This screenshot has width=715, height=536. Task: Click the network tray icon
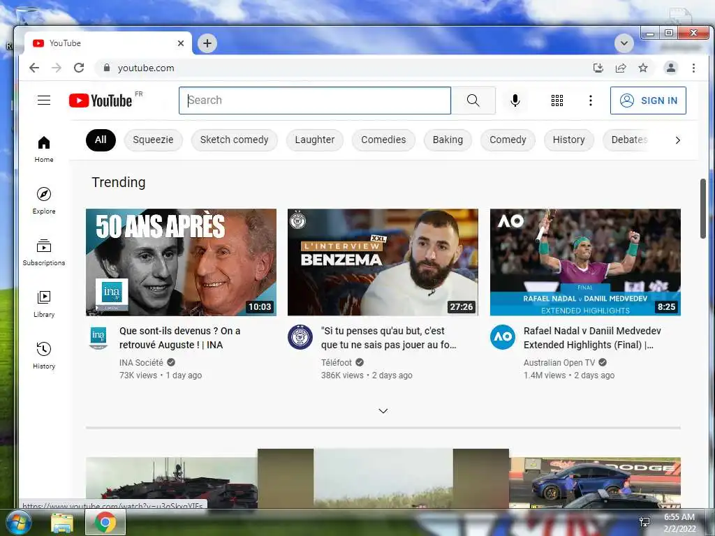(644, 522)
